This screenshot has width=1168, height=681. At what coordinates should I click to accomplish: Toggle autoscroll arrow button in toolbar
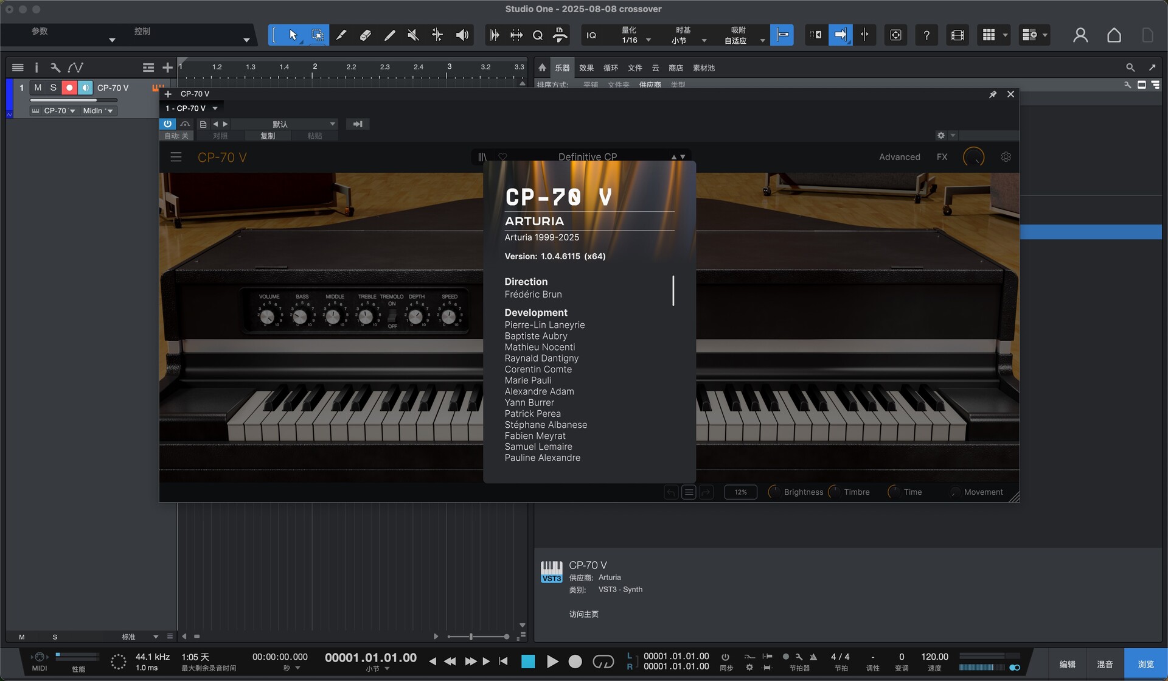pyautogui.click(x=840, y=35)
